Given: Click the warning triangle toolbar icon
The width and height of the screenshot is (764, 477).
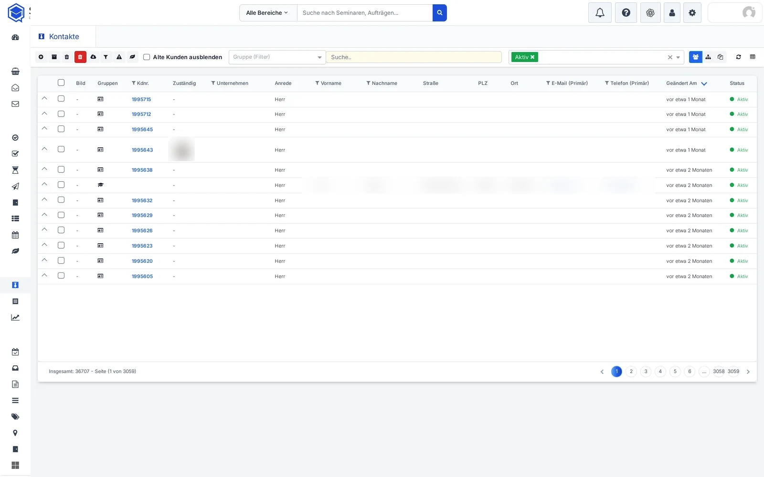Looking at the screenshot, I should click(x=119, y=57).
